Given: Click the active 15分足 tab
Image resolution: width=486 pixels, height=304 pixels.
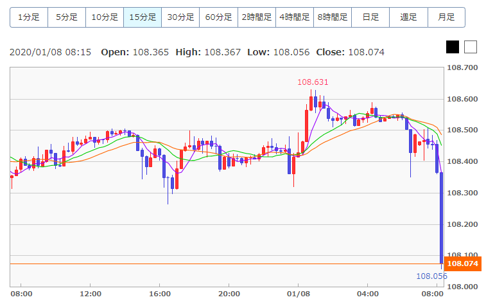Looking at the screenshot, I should tap(143, 17).
